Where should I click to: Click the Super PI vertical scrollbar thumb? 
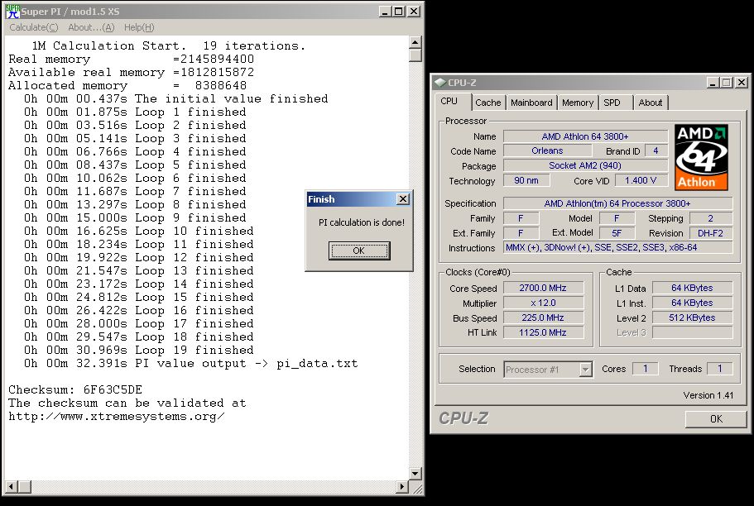(415, 55)
